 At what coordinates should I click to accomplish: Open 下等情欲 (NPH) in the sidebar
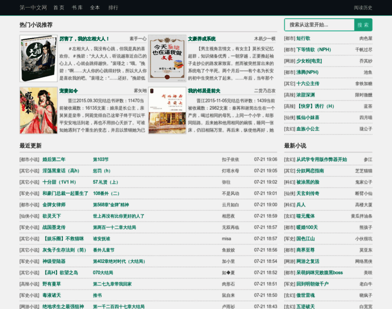(x=314, y=49)
